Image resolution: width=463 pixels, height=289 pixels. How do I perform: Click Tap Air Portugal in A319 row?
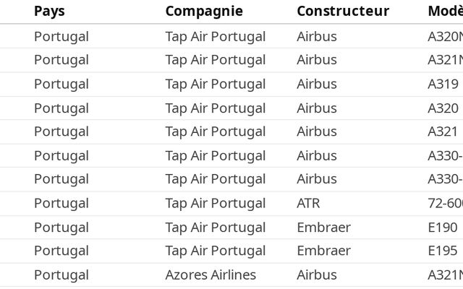pos(216,84)
